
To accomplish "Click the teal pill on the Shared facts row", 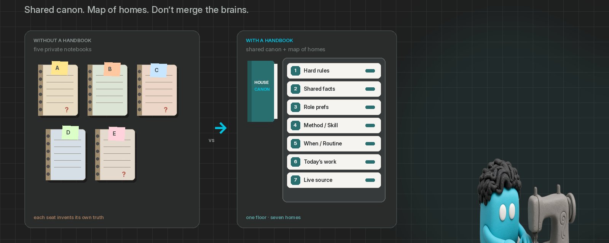I will coord(370,89).
